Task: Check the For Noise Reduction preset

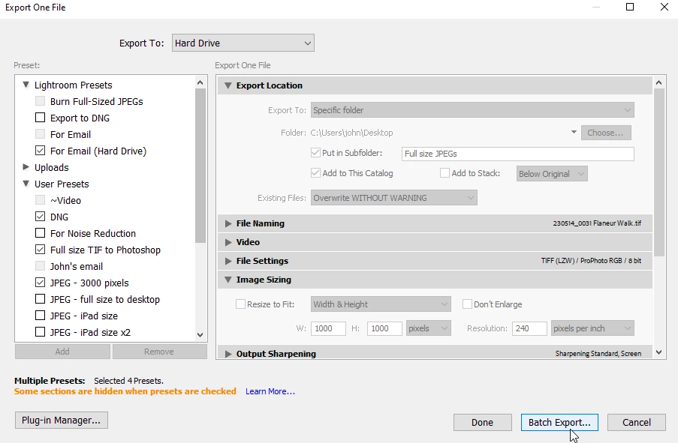Action: [x=41, y=232]
